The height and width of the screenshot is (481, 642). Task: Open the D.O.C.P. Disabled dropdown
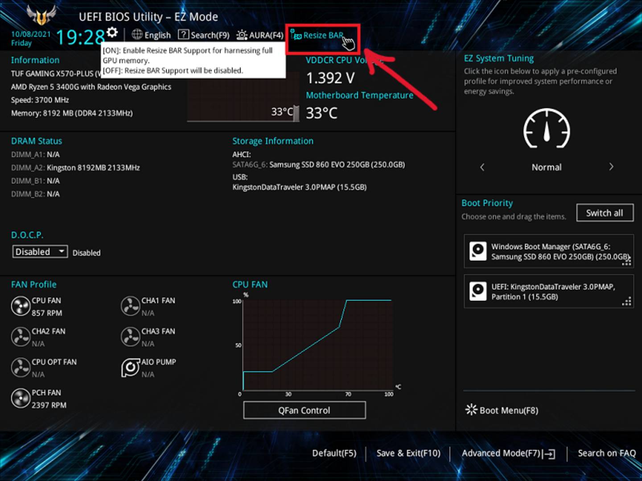click(x=40, y=252)
